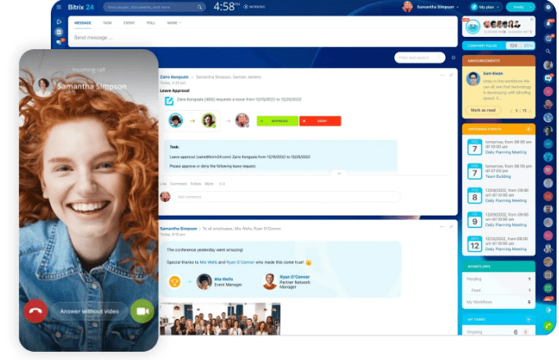559x360 pixels.
Task: Open the event dated 12 Daily Planning Meeting
Action: (x=506, y=249)
